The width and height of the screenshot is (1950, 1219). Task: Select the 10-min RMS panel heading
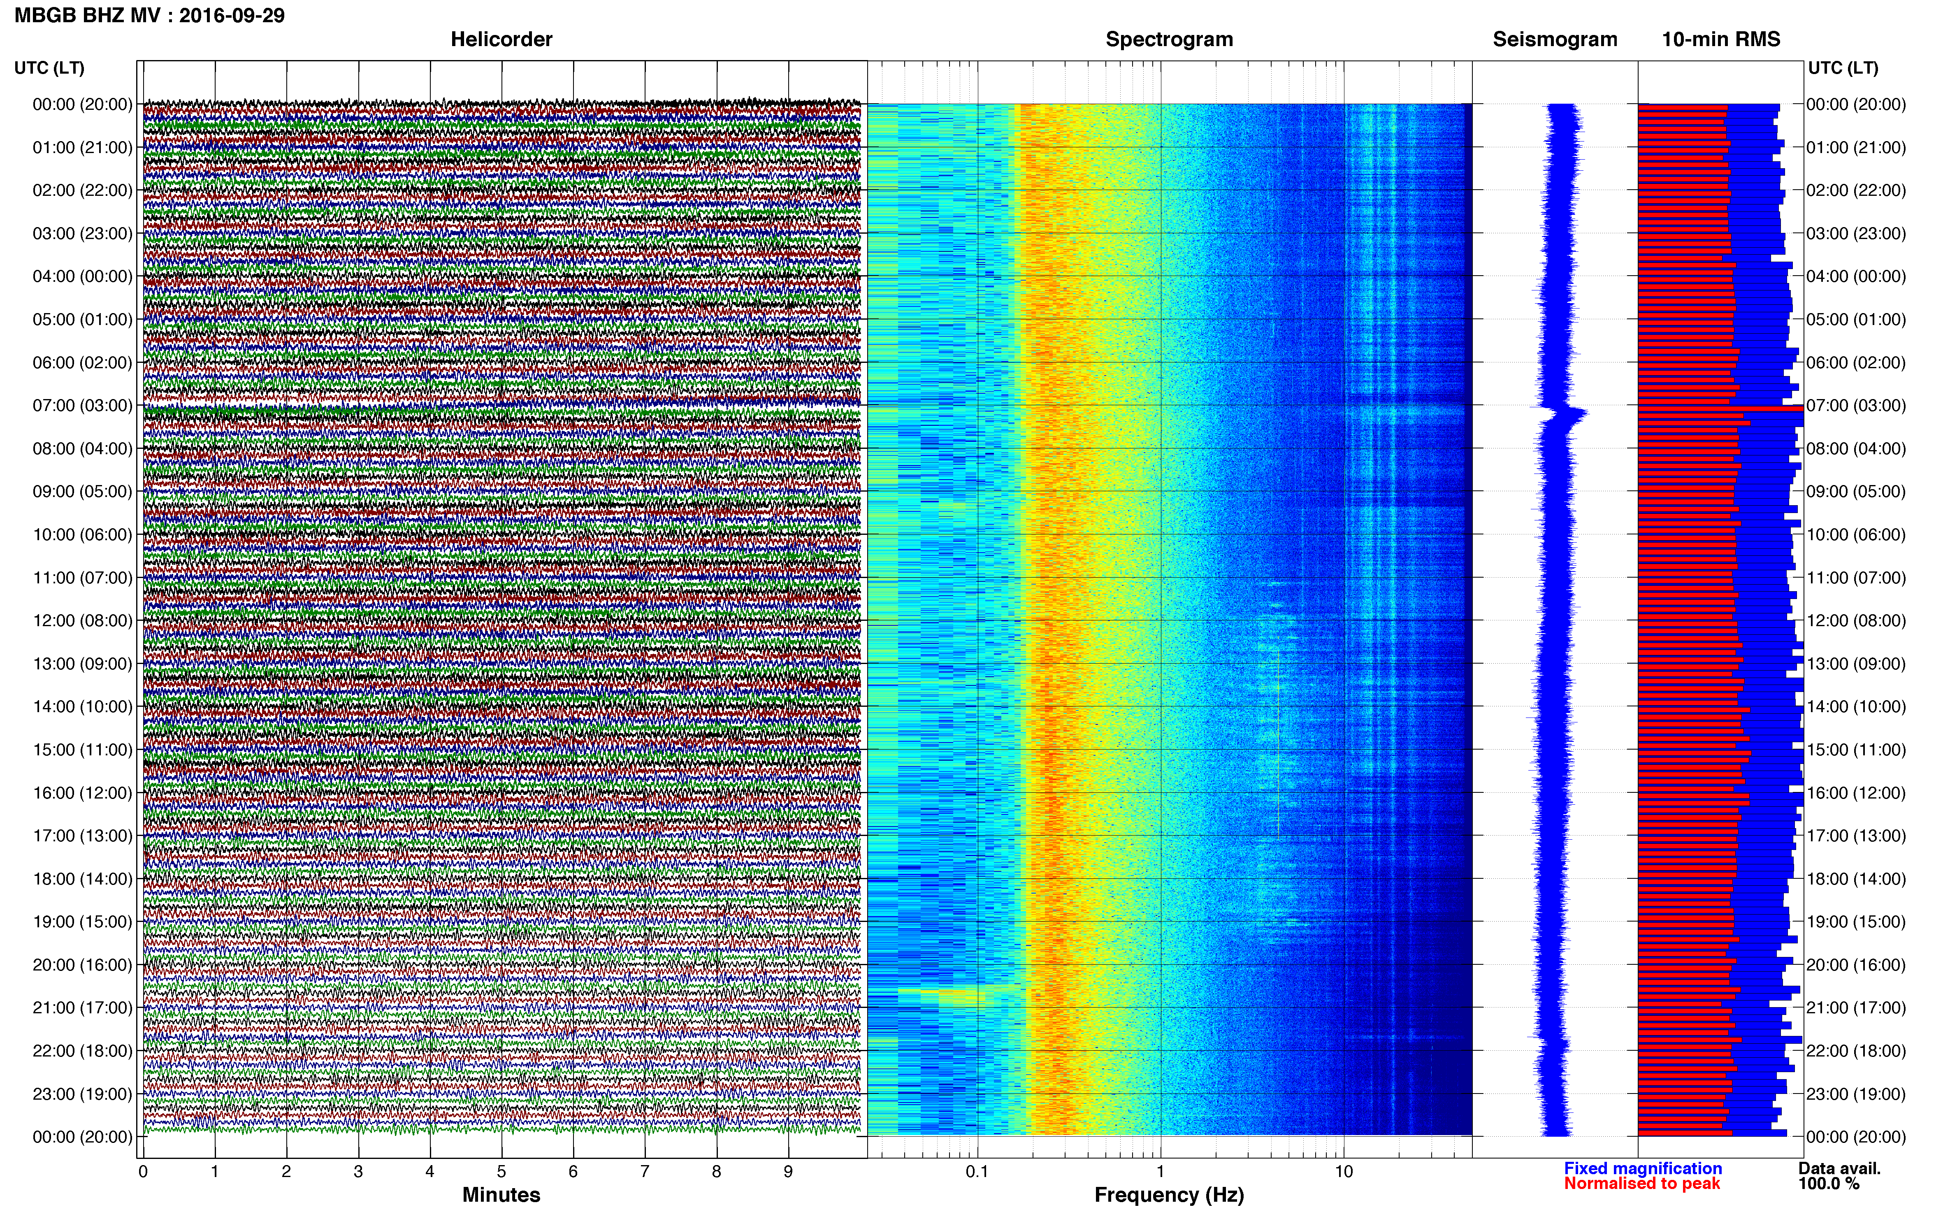point(1721,39)
